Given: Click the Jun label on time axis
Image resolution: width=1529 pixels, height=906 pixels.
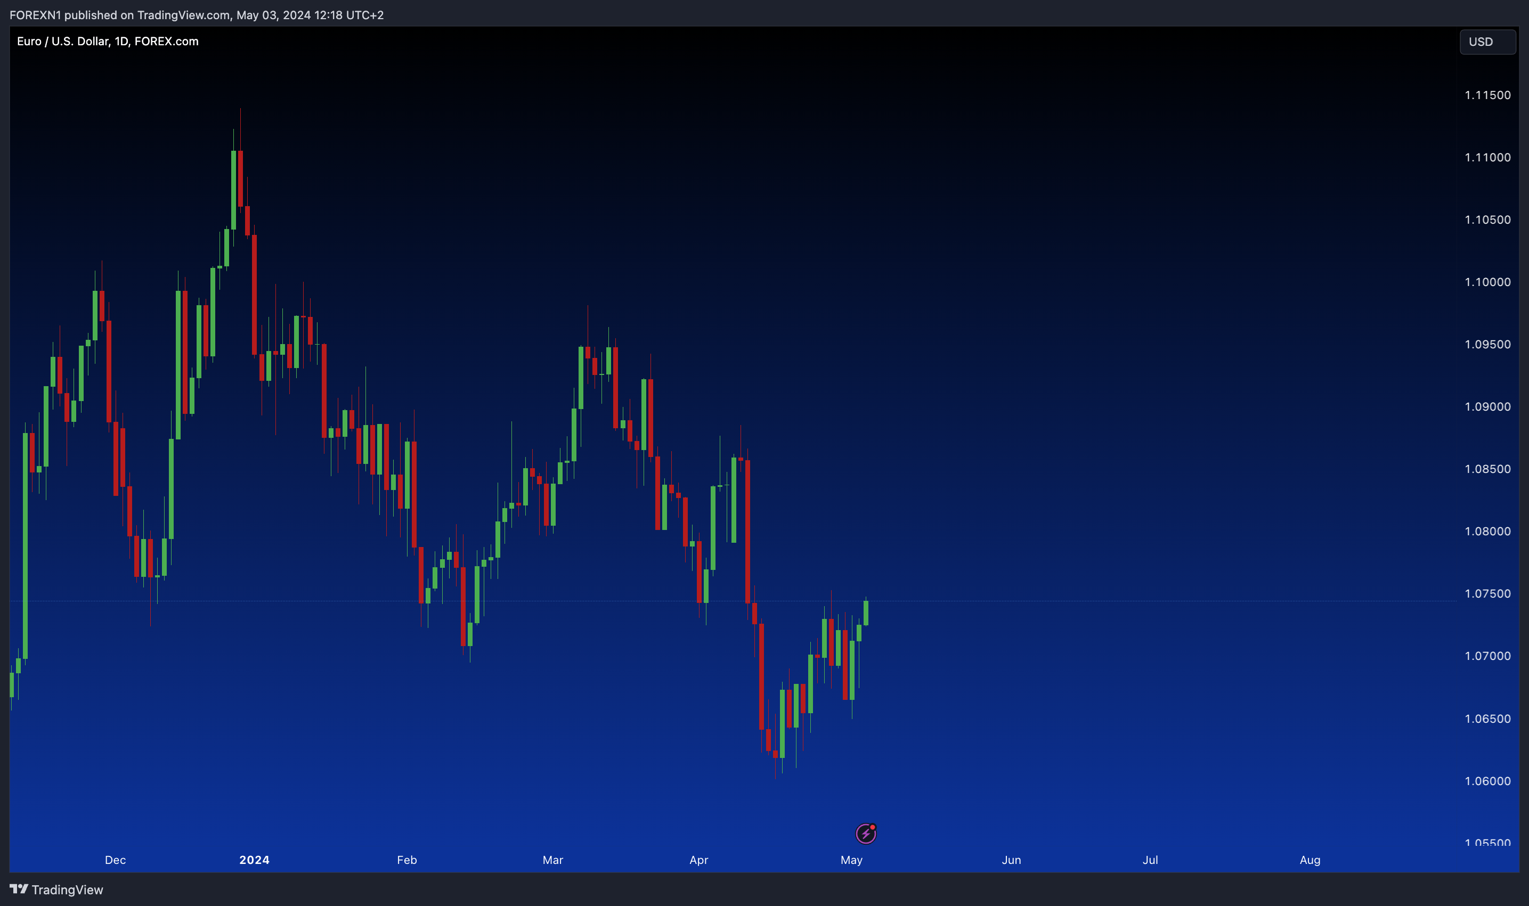Looking at the screenshot, I should pyautogui.click(x=1011, y=860).
